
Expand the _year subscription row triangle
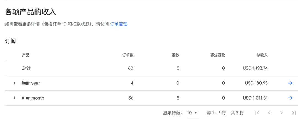(x=15, y=83)
